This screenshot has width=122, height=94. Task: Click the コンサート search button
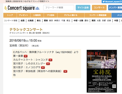(99, 8)
